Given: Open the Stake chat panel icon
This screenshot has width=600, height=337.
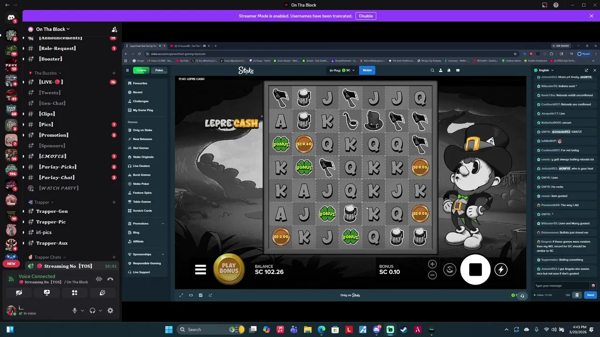Looking at the screenshot, I should (458, 70).
